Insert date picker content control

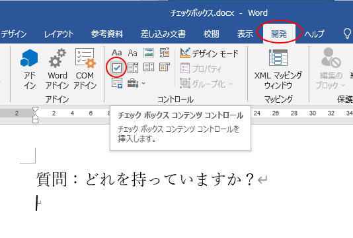coord(165,67)
